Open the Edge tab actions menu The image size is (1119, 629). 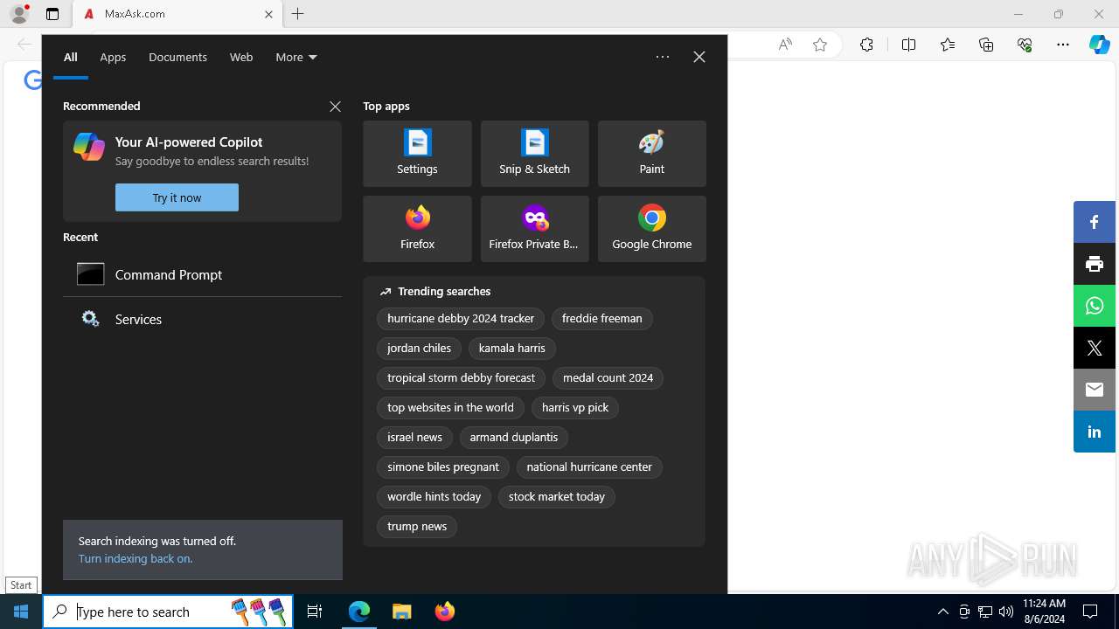coord(52,14)
